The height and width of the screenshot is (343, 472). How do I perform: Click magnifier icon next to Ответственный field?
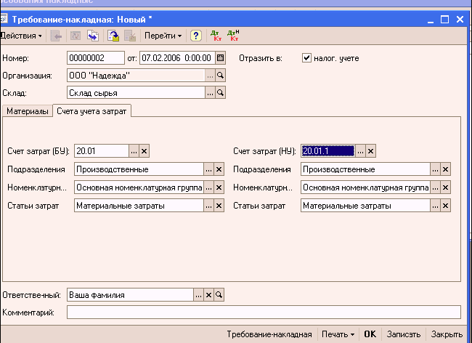click(218, 295)
